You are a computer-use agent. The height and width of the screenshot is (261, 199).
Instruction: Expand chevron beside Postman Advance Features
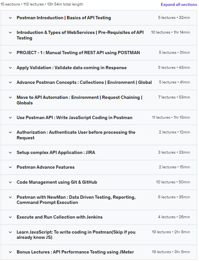coord(10,167)
